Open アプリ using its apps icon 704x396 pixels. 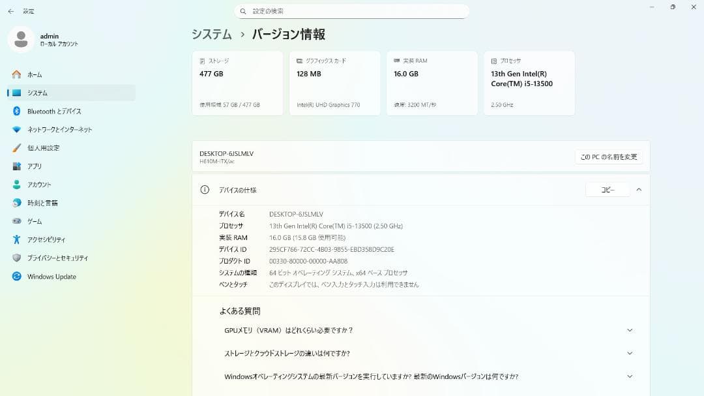tap(13, 166)
